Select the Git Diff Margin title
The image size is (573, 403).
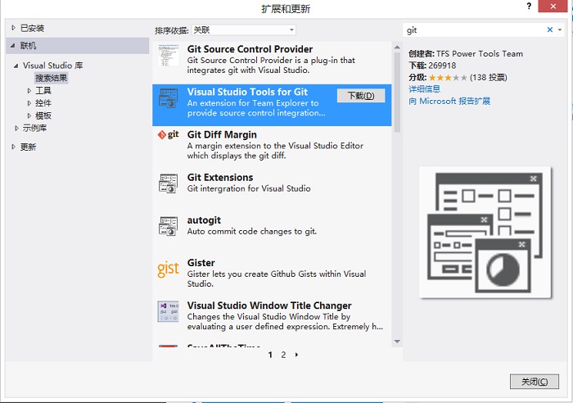pyautogui.click(x=222, y=134)
